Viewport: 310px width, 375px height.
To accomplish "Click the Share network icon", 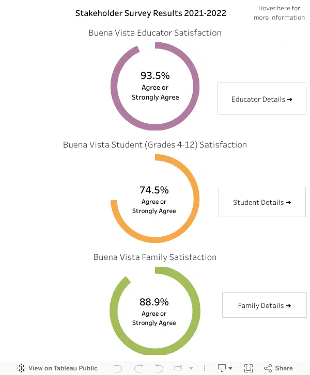I will click(268, 368).
